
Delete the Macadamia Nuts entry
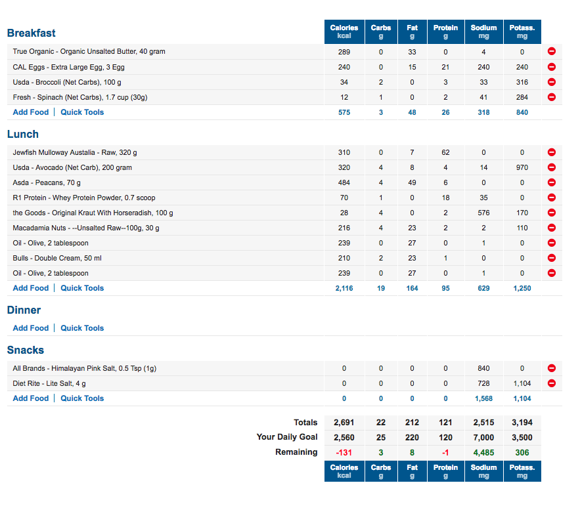[x=552, y=228]
